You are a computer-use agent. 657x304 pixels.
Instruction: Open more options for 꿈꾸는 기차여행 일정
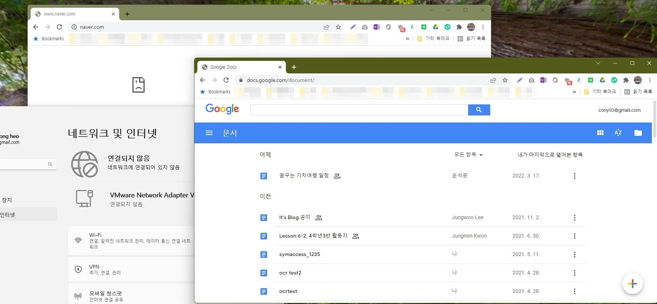[574, 176]
